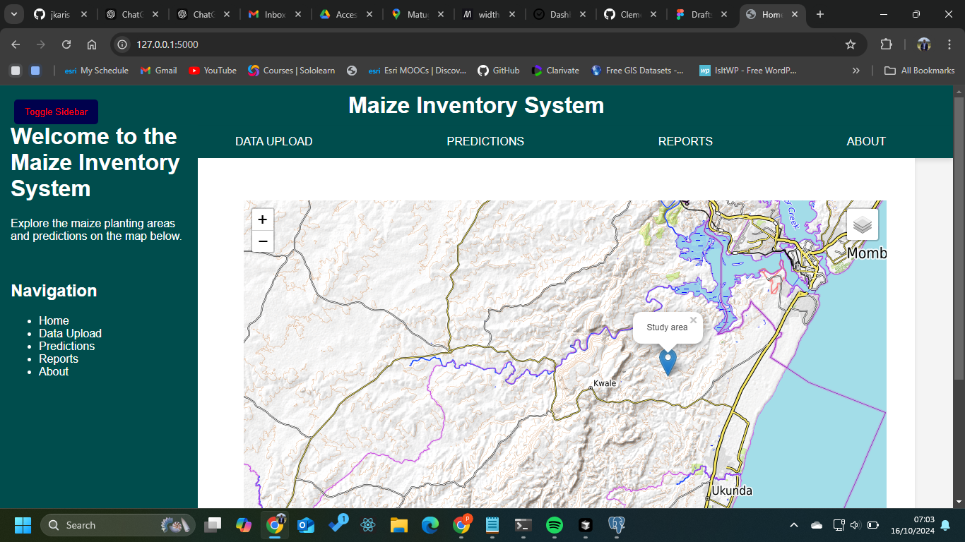Image resolution: width=965 pixels, height=542 pixels.
Task: Go to the PREDICTIONS nav item
Action: click(x=485, y=141)
